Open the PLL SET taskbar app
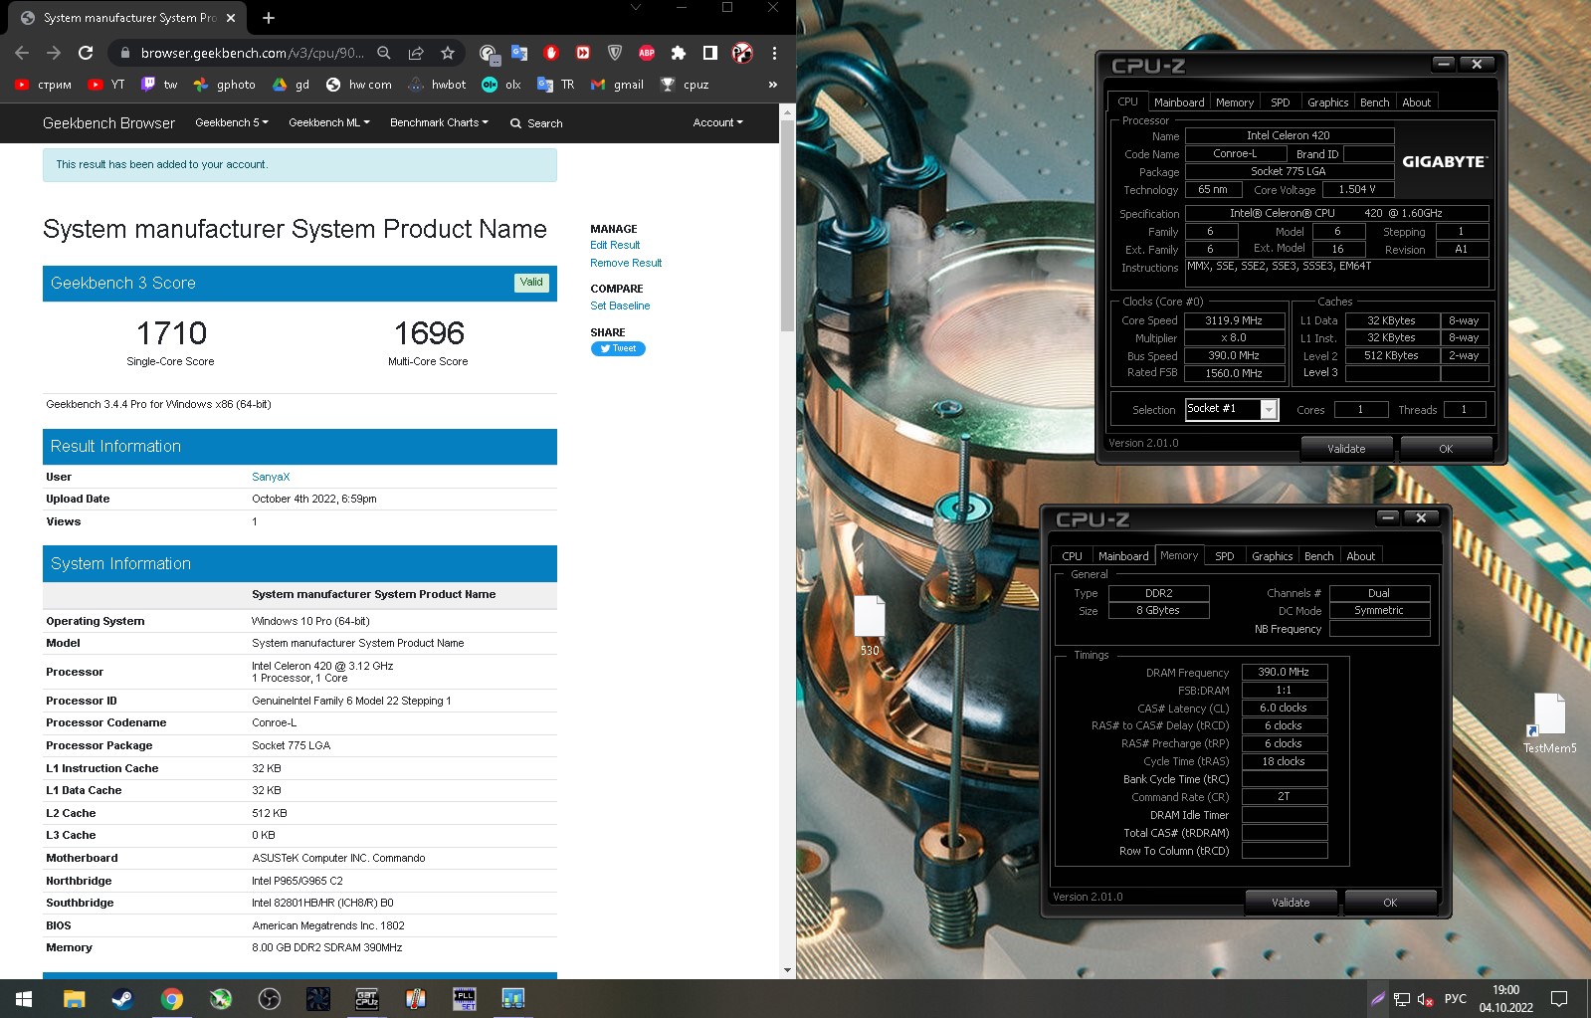The image size is (1591, 1018). pos(465,998)
